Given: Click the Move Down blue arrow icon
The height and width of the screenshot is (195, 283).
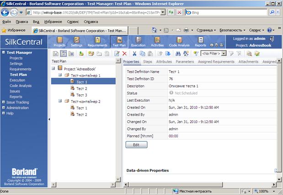Looking at the screenshot, I should click(168, 54).
